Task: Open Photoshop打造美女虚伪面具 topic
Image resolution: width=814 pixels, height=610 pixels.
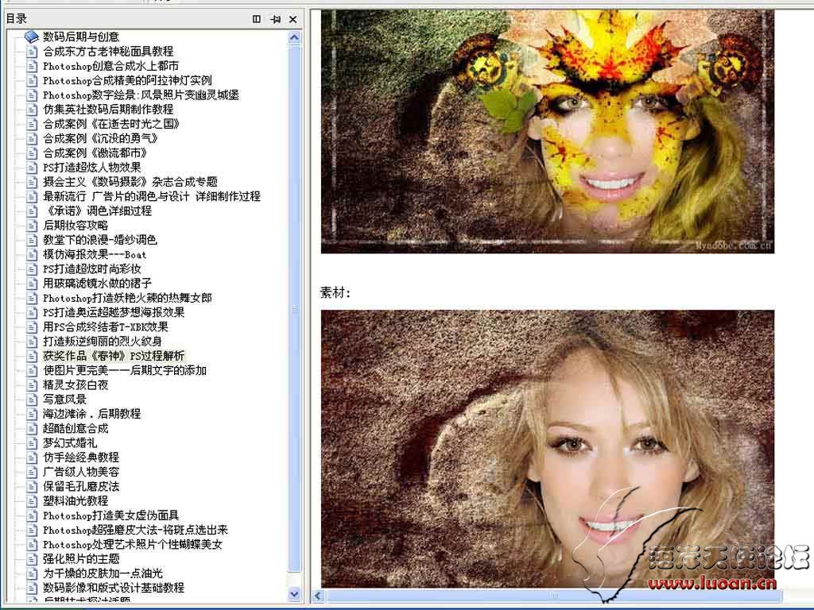Action: 111,515
